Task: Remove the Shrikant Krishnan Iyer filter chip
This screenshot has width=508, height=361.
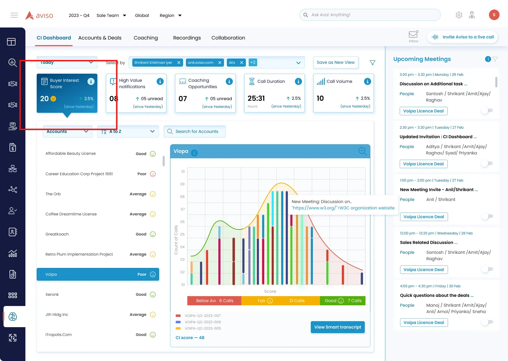Action: click(x=179, y=63)
